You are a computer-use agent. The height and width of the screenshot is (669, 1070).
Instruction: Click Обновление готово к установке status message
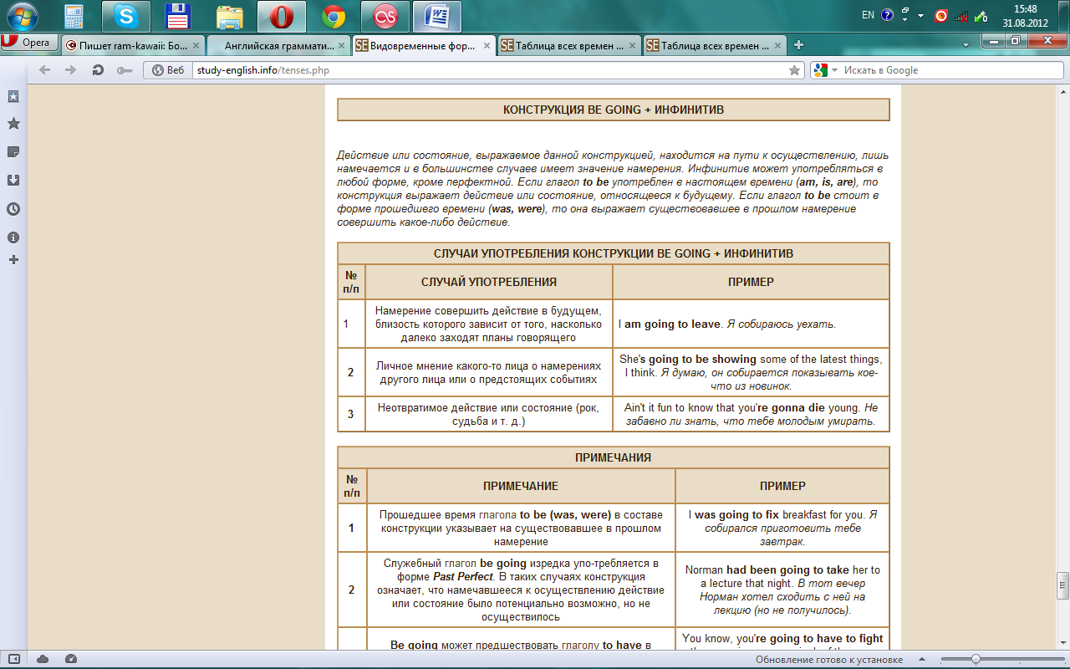[x=829, y=660]
